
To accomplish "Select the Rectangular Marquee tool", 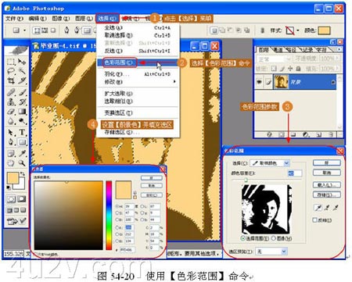I will point(11,62).
